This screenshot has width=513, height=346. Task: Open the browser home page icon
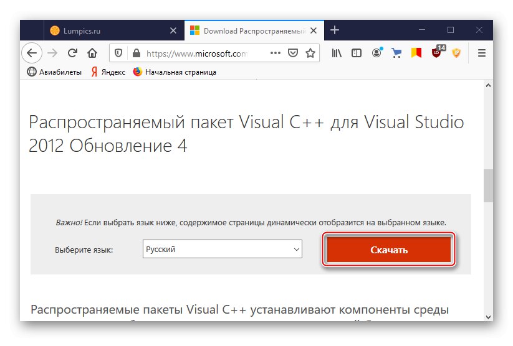coord(92,53)
